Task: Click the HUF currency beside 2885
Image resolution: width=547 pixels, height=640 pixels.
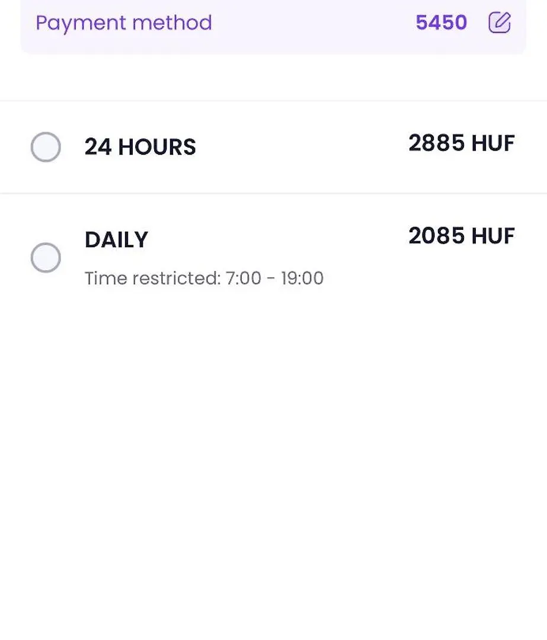Action: (493, 143)
